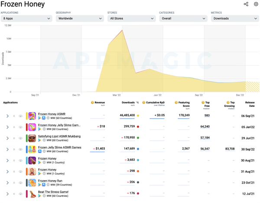The height and width of the screenshot is (203, 260).
Task: Toggle visibility eye for Frozen Jelly Slime ASMR Games
Action: pyautogui.click(x=20, y=149)
